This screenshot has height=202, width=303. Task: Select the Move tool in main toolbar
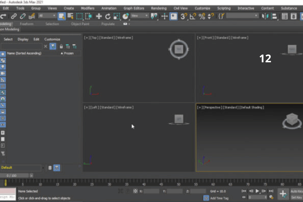tap(99, 16)
